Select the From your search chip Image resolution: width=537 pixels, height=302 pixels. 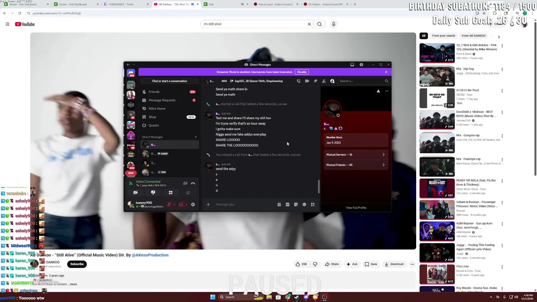pos(443,36)
